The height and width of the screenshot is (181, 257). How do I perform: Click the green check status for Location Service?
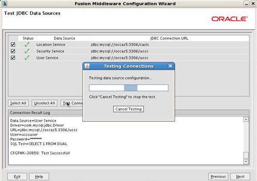point(27,44)
